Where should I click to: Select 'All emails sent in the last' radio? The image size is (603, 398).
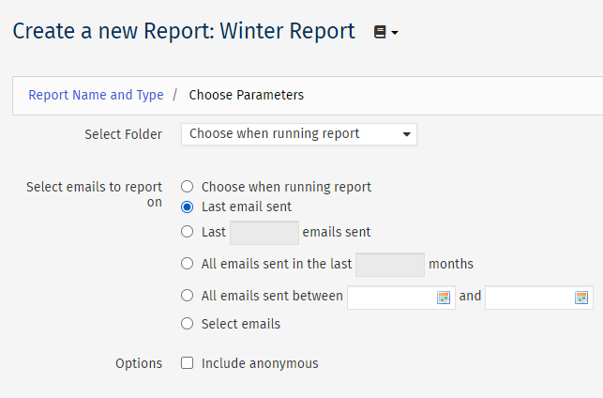click(x=188, y=264)
